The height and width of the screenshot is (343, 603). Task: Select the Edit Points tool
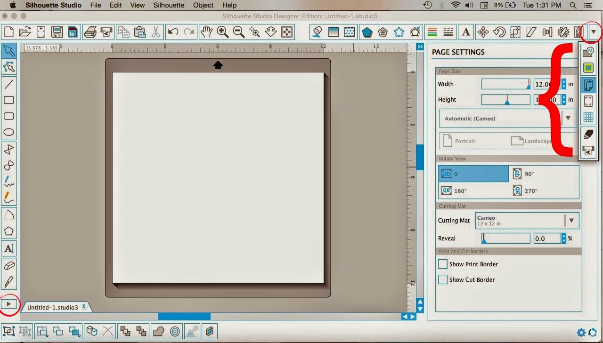pyautogui.click(x=9, y=66)
